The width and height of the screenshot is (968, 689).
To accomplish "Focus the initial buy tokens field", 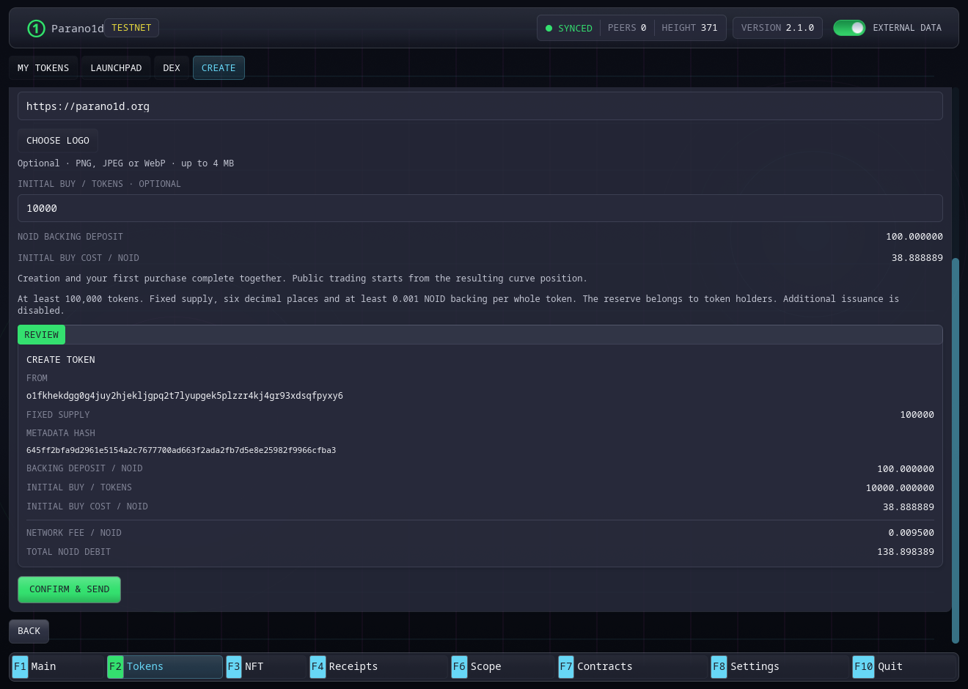I will pos(480,208).
